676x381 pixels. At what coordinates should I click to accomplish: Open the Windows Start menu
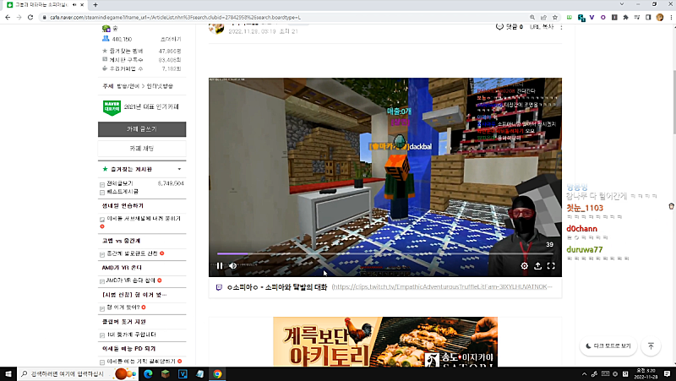pos(8,373)
